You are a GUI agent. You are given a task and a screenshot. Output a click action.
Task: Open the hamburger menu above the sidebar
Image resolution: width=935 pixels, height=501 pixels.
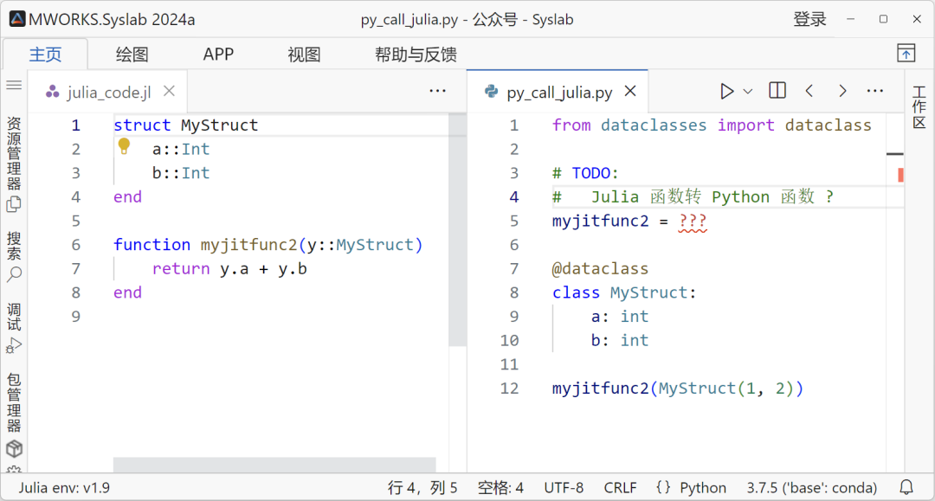(x=14, y=85)
